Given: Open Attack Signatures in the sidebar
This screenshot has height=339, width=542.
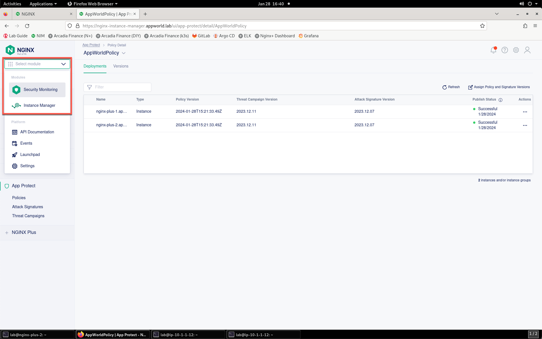Looking at the screenshot, I should (28, 207).
